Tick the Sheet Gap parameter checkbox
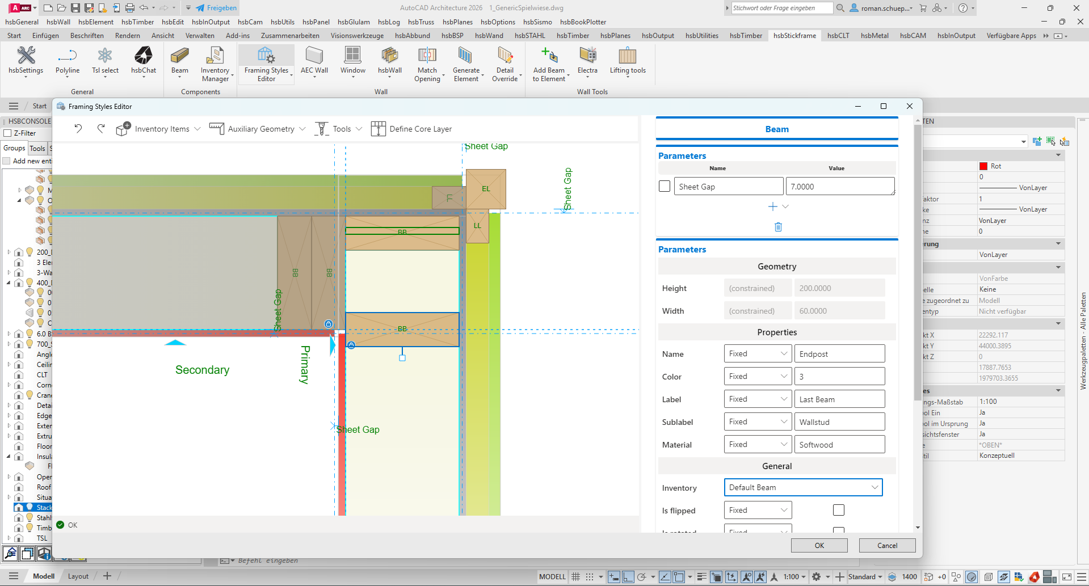Image resolution: width=1089 pixels, height=586 pixels. [665, 186]
